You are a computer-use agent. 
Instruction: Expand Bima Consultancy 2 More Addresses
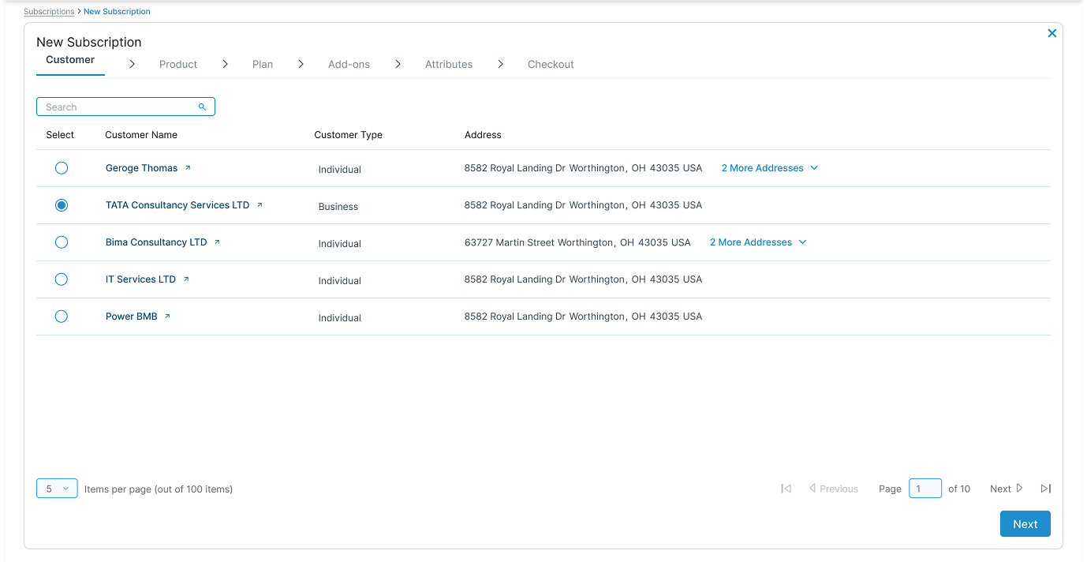click(x=758, y=242)
